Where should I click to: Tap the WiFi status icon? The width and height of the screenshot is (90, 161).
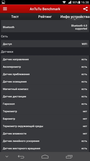click(64, 2)
